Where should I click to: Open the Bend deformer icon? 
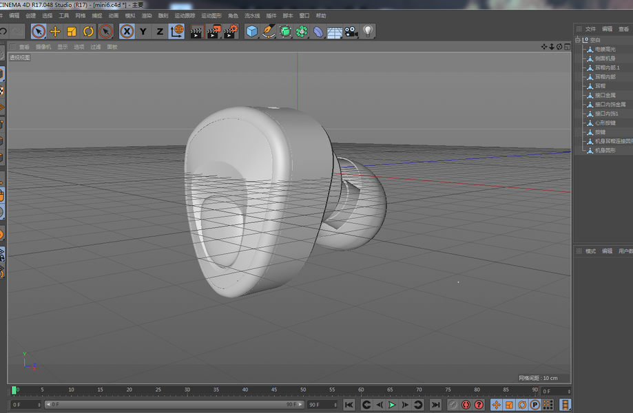tap(318, 32)
